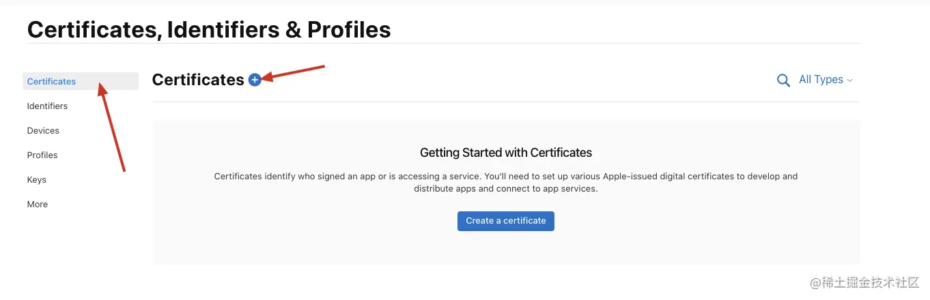Select Certificates in the sidebar
The image size is (930, 300).
point(52,81)
